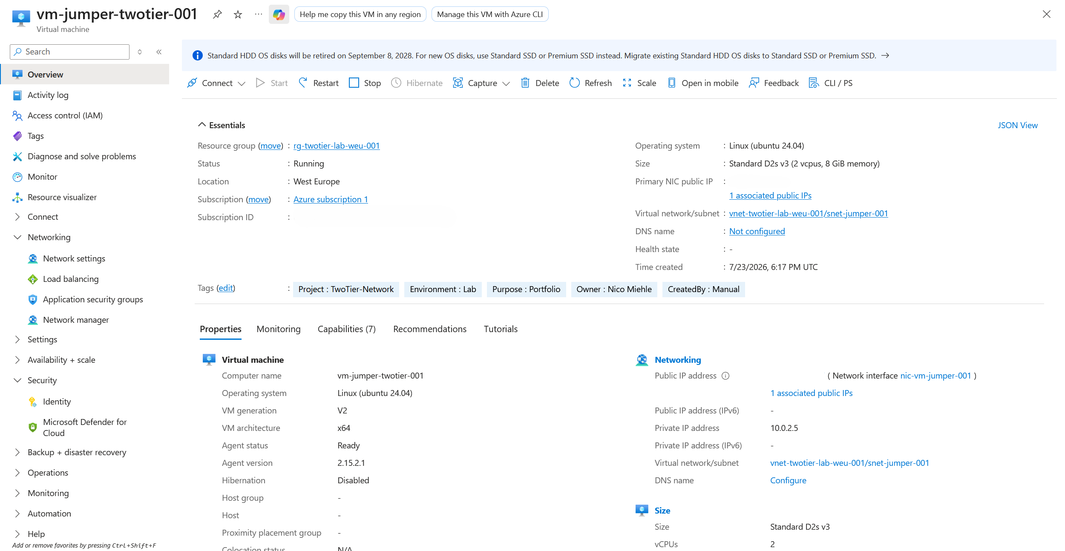Click the Identity key icon
This screenshot has width=1065, height=551.
pos(33,402)
